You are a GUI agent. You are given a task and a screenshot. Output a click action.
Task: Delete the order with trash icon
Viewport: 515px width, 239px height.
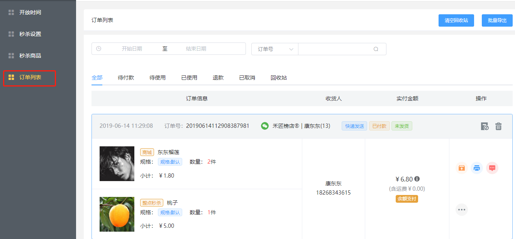[x=498, y=126]
